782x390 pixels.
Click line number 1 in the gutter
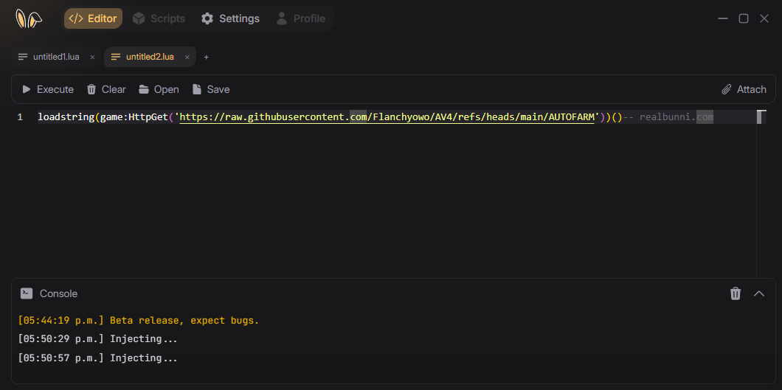(x=20, y=116)
